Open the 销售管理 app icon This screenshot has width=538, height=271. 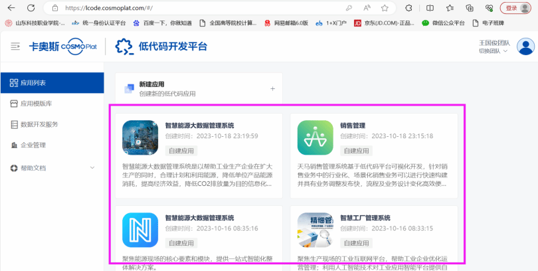click(315, 138)
